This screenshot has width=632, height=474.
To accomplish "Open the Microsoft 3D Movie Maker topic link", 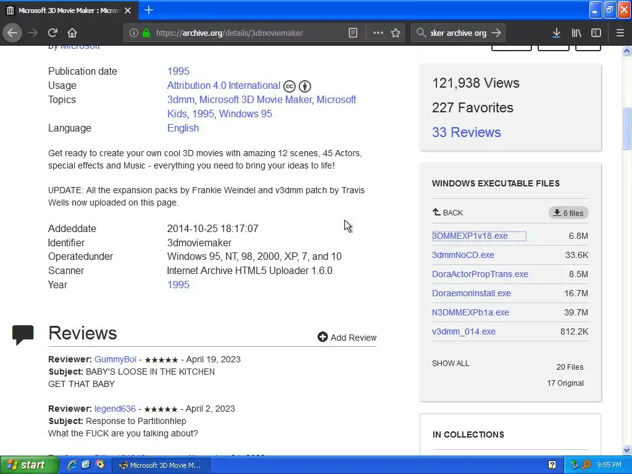I will coord(256,99).
